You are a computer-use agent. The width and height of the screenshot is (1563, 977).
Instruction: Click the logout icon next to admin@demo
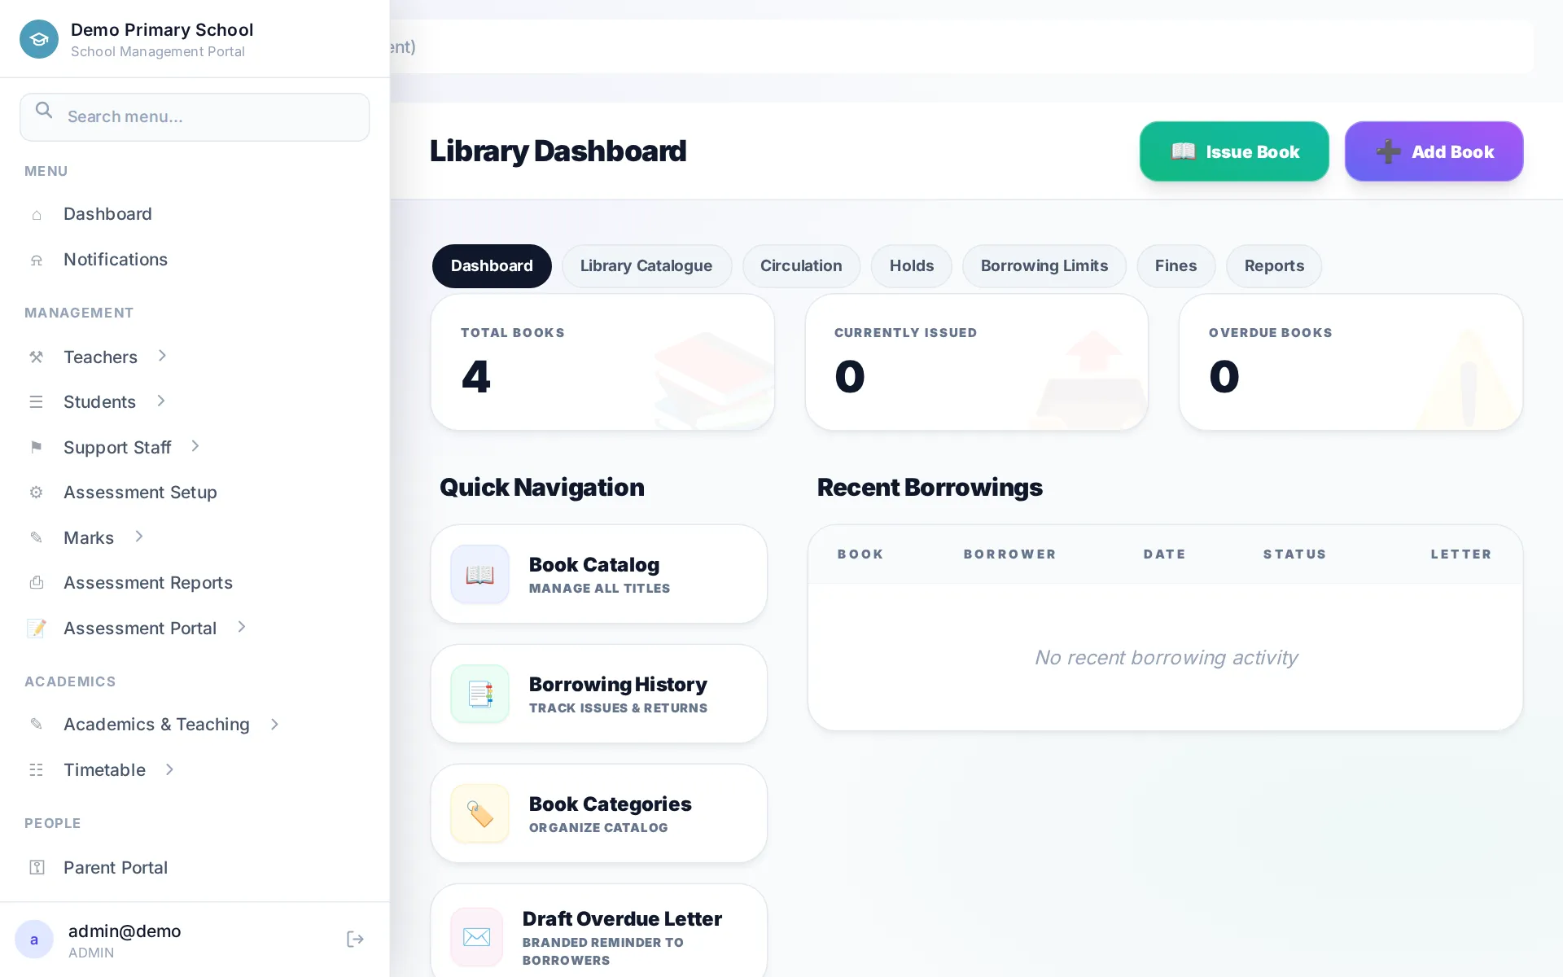tap(355, 940)
